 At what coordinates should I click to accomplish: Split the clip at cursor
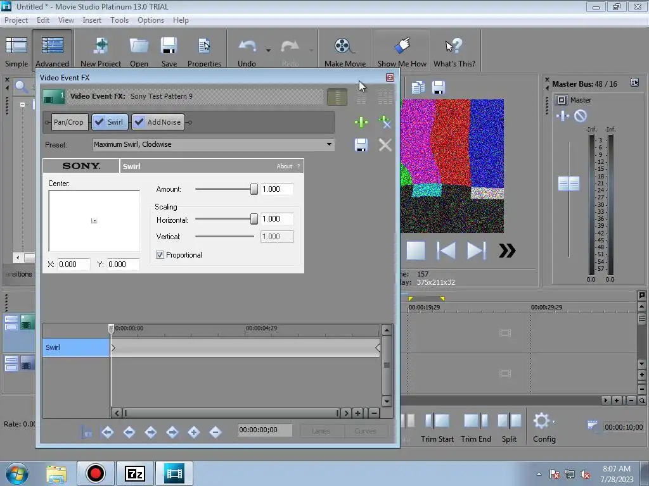tap(509, 428)
